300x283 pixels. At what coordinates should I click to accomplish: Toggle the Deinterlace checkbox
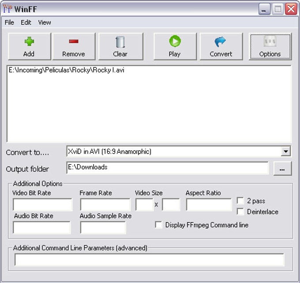coord(240,212)
